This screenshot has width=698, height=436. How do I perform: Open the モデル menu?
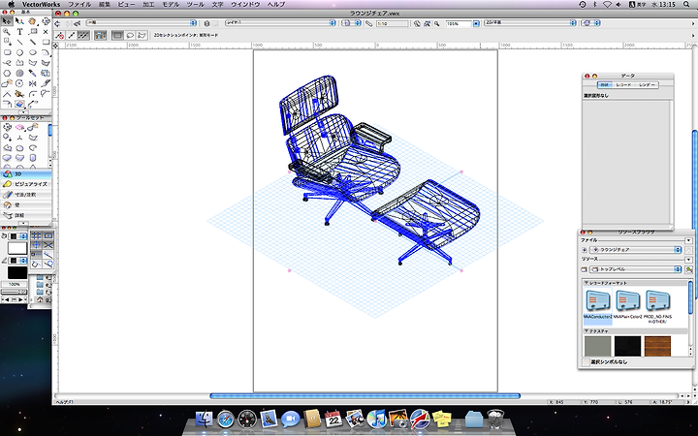(x=171, y=5)
